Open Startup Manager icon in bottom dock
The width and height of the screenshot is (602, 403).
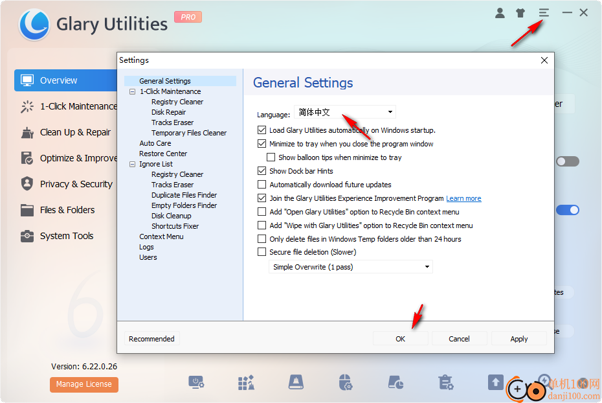196,382
